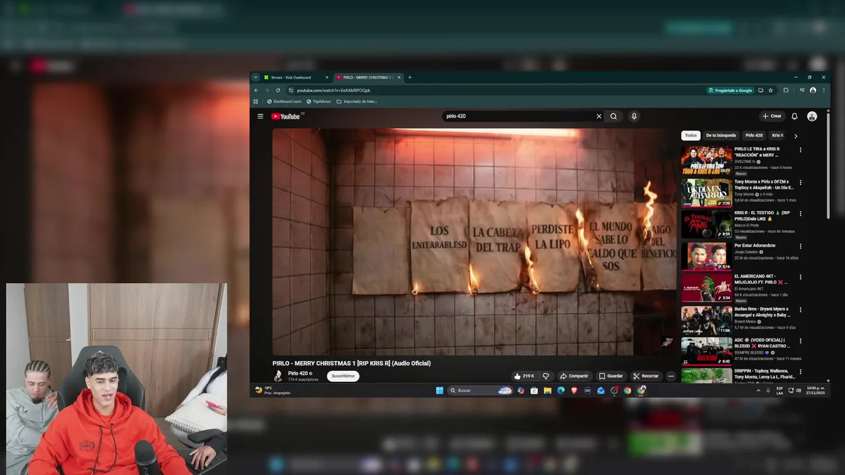Open Pirlo 420 channel name link
Screen dimensions: 845x475
pos(298,373)
